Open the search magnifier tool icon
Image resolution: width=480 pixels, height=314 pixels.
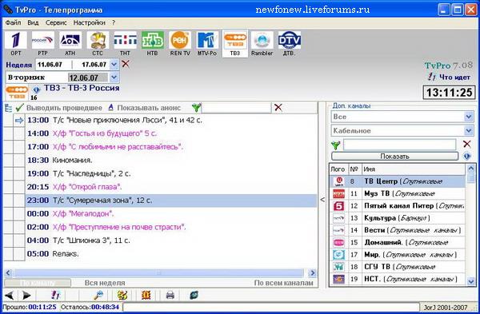click(98, 295)
